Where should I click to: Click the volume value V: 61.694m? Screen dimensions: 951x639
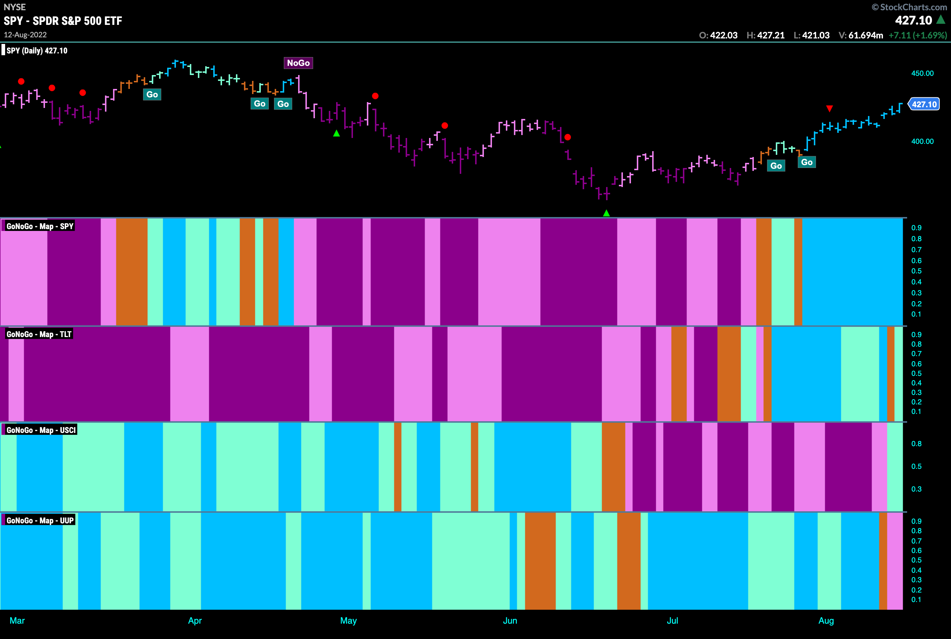pyautogui.click(x=861, y=35)
